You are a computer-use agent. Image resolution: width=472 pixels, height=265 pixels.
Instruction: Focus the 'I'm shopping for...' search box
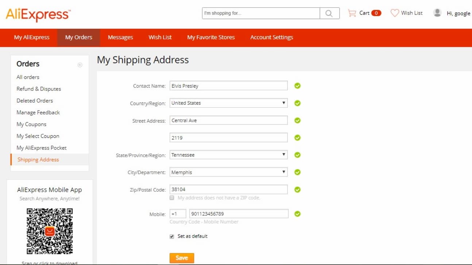[261, 13]
